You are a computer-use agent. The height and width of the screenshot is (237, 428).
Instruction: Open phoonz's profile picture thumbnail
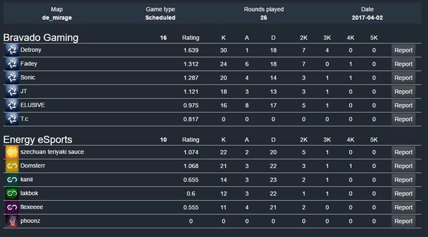click(12, 221)
